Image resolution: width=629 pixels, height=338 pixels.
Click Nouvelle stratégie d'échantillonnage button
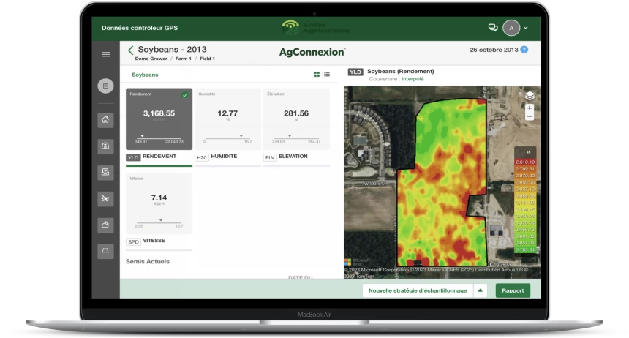(x=418, y=290)
